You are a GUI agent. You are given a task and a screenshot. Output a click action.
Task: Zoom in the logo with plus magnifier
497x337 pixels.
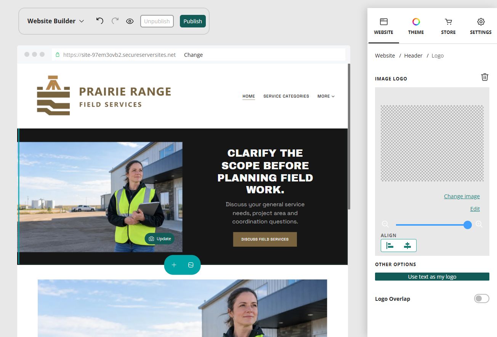pyautogui.click(x=479, y=224)
